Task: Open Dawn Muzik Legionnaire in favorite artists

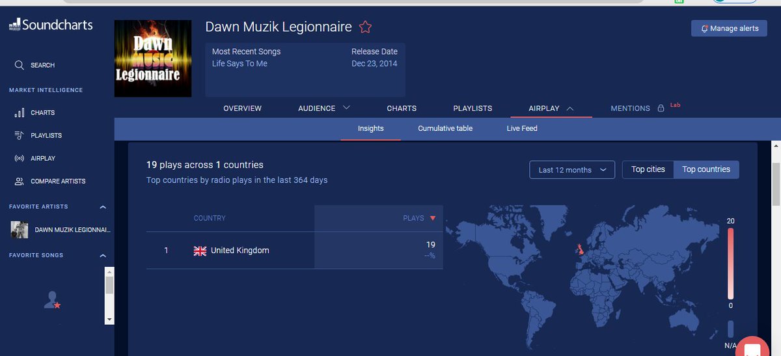Action: pyautogui.click(x=60, y=230)
